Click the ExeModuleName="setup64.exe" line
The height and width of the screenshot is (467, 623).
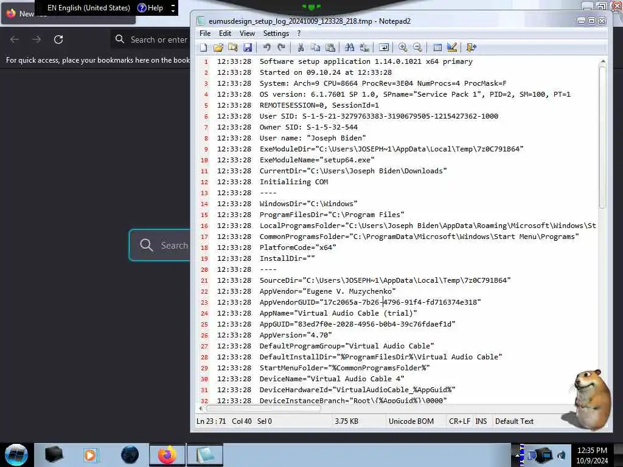pyautogui.click(x=317, y=160)
